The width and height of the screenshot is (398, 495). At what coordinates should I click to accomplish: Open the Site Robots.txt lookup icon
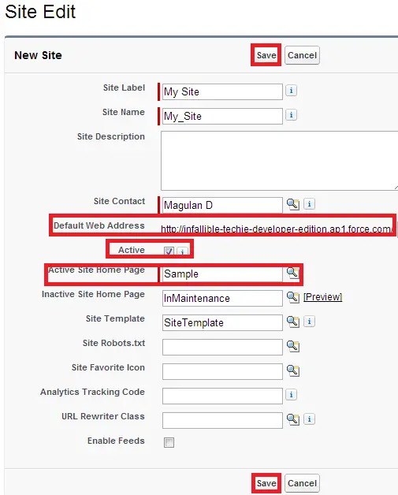click(x=293, y=346)
